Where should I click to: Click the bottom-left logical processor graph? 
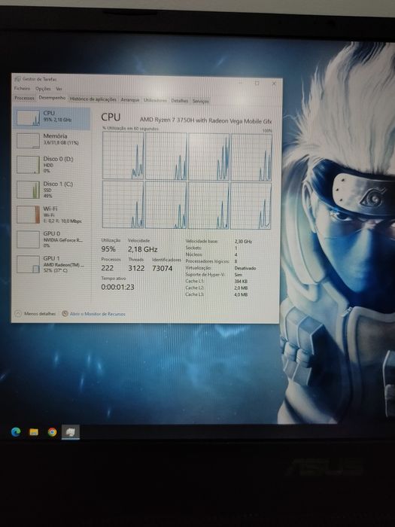coord(123,204)
